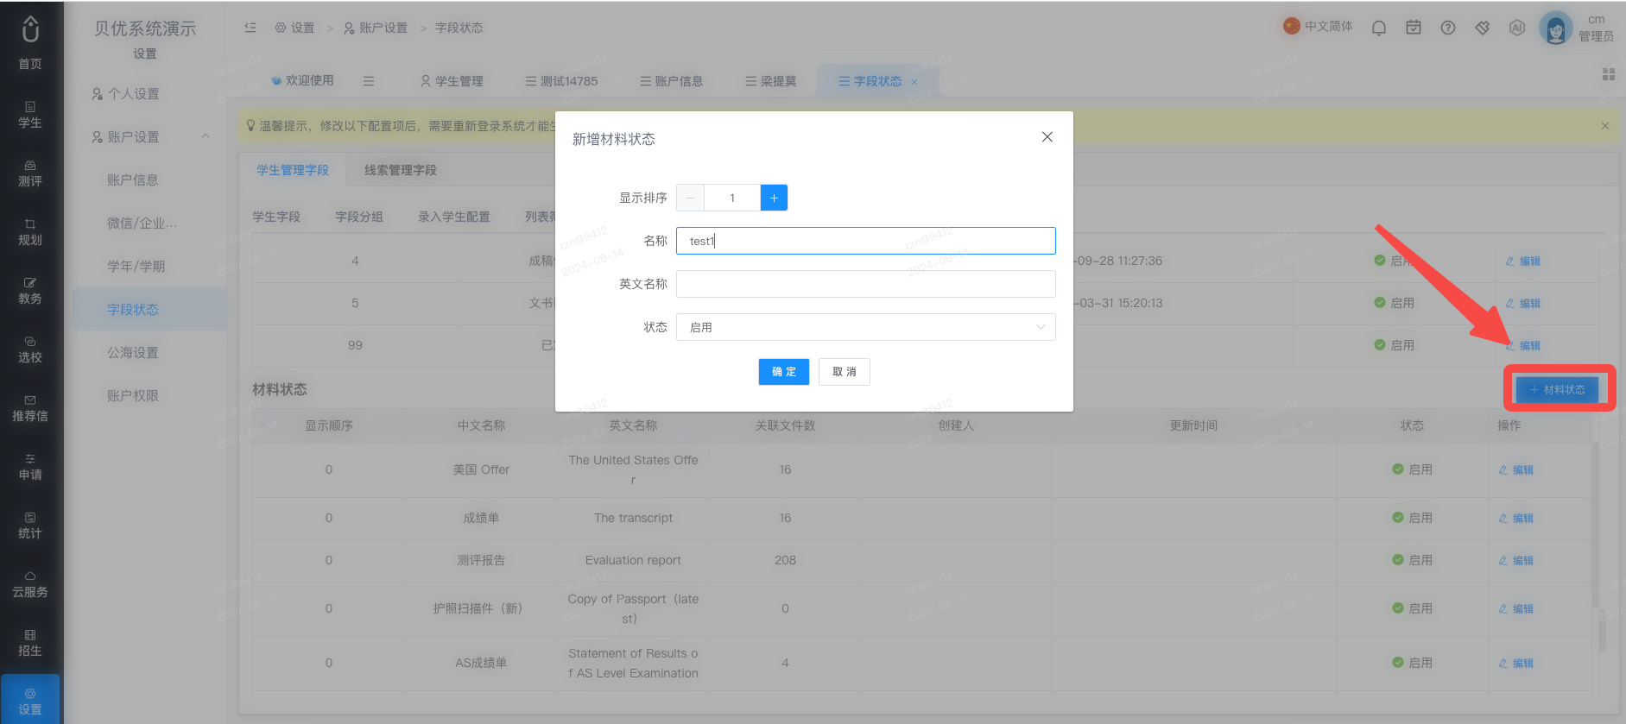Collapse the menu with the fold icon
This screenshot has width=1626, height=724.
point(250,28)
